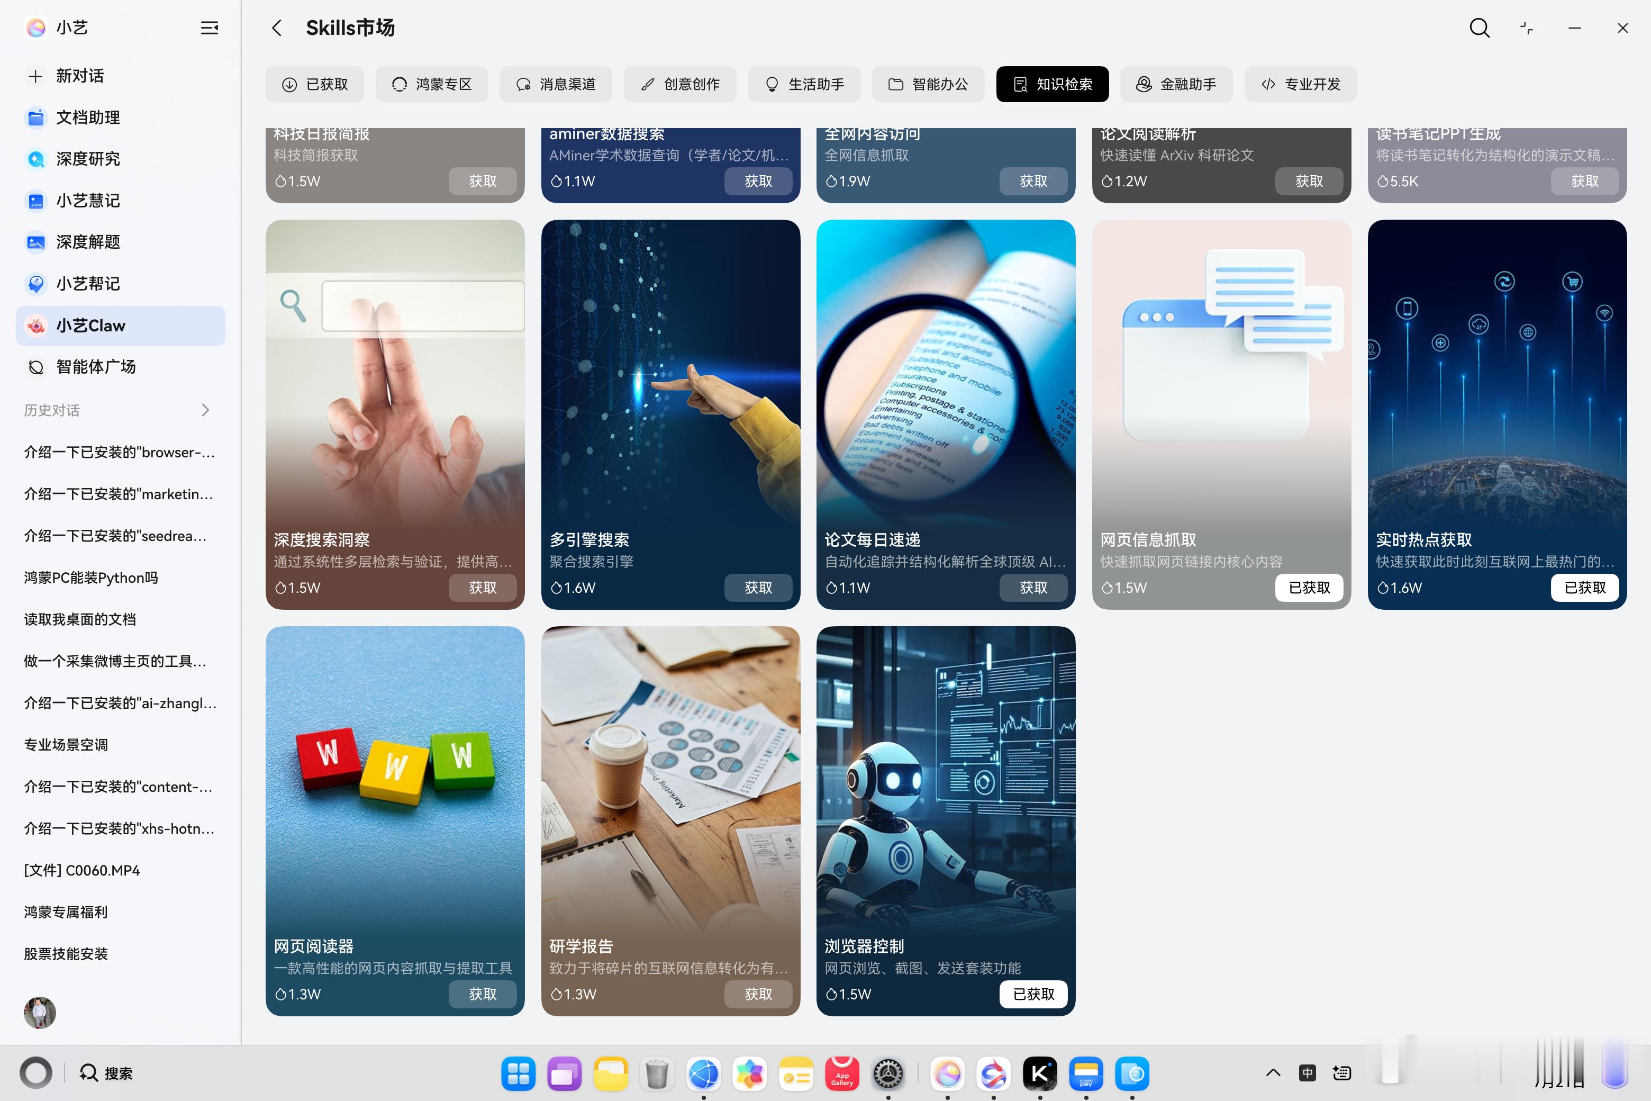Switch to the 已获取 tab
Image resolution: width=1651 pixels, height=1101 pixels.
(314, 84)
